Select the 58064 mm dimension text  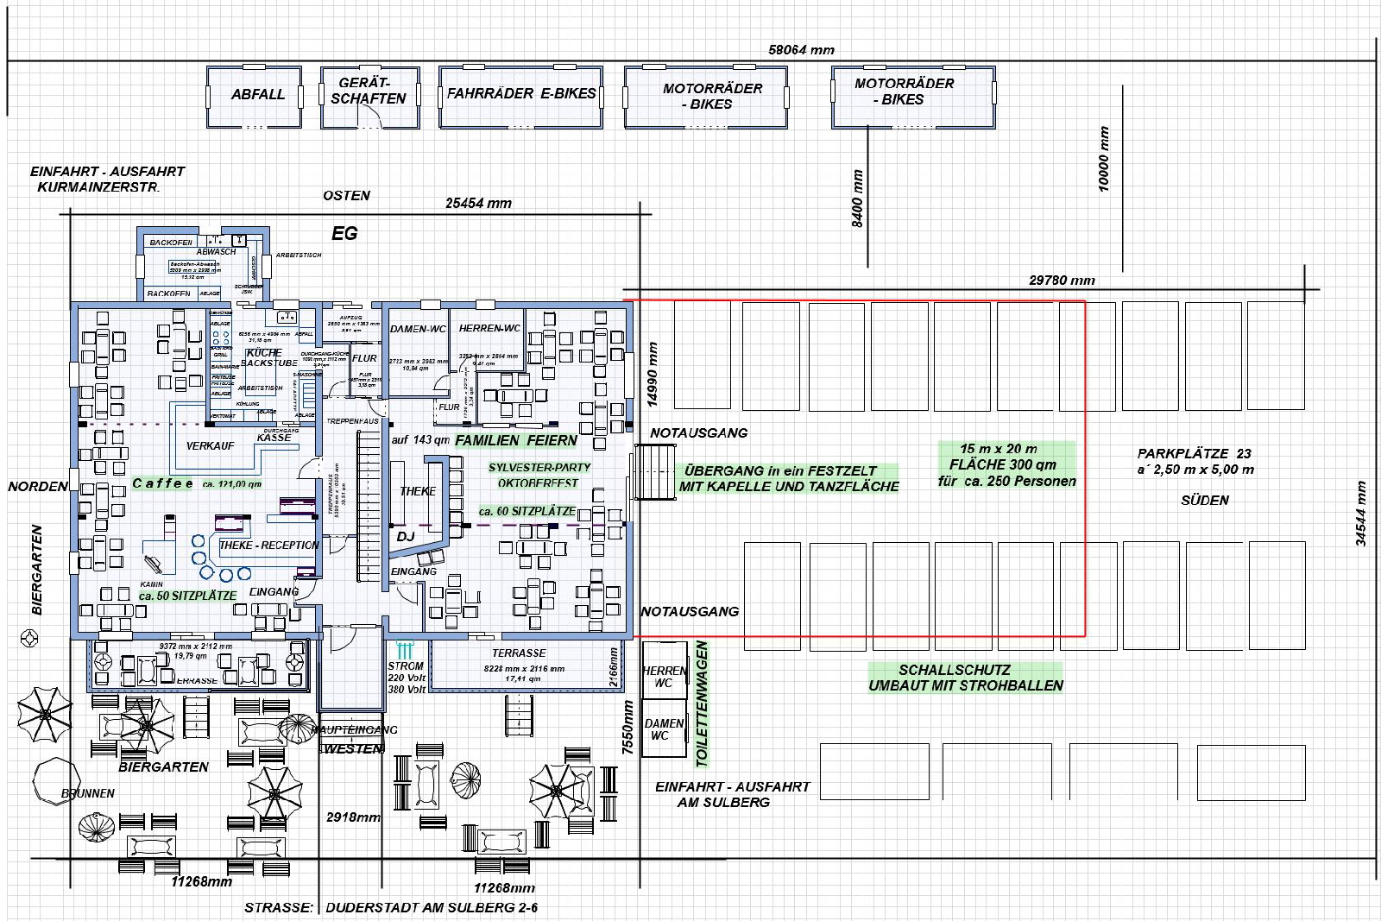click(801, 50)
